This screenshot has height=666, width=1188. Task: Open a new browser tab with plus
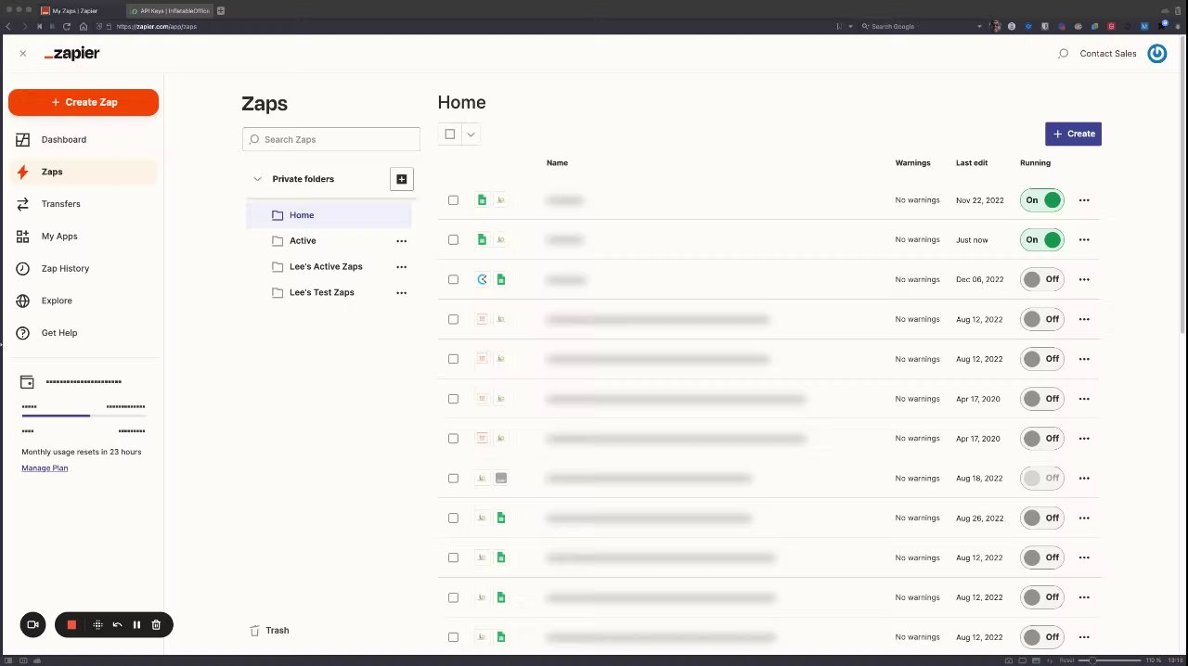click(x=221, y=10)
